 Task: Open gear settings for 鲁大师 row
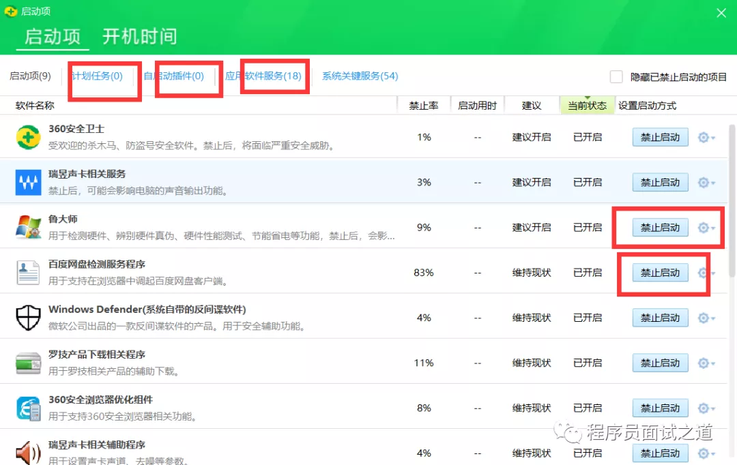706,227
